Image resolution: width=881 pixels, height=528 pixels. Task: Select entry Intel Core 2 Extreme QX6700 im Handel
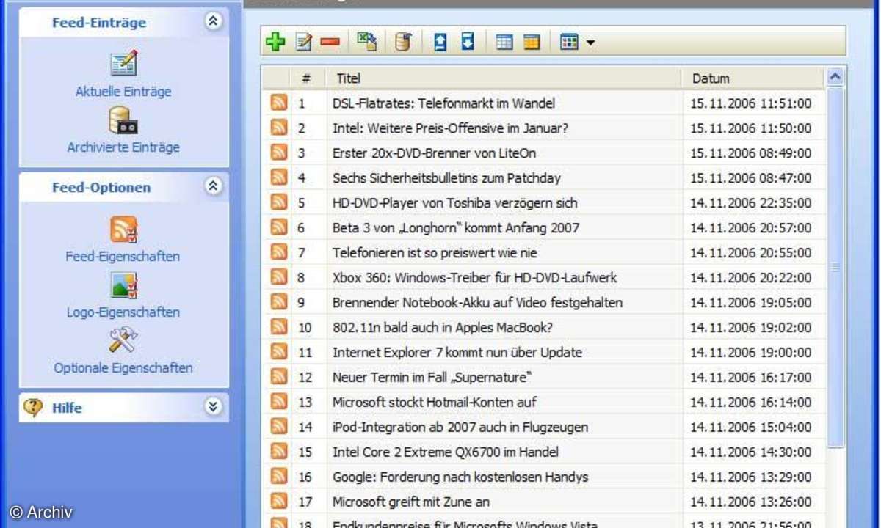pyautogui.click(x=445, y=452)
